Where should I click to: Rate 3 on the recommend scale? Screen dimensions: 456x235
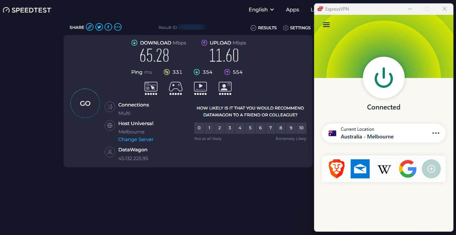pyautogui.click(x=229, y=128)
